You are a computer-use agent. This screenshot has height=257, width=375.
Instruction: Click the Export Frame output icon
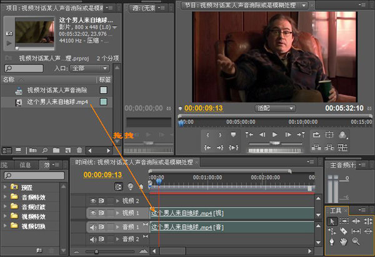pyautogui.click(x=343, y=134)
